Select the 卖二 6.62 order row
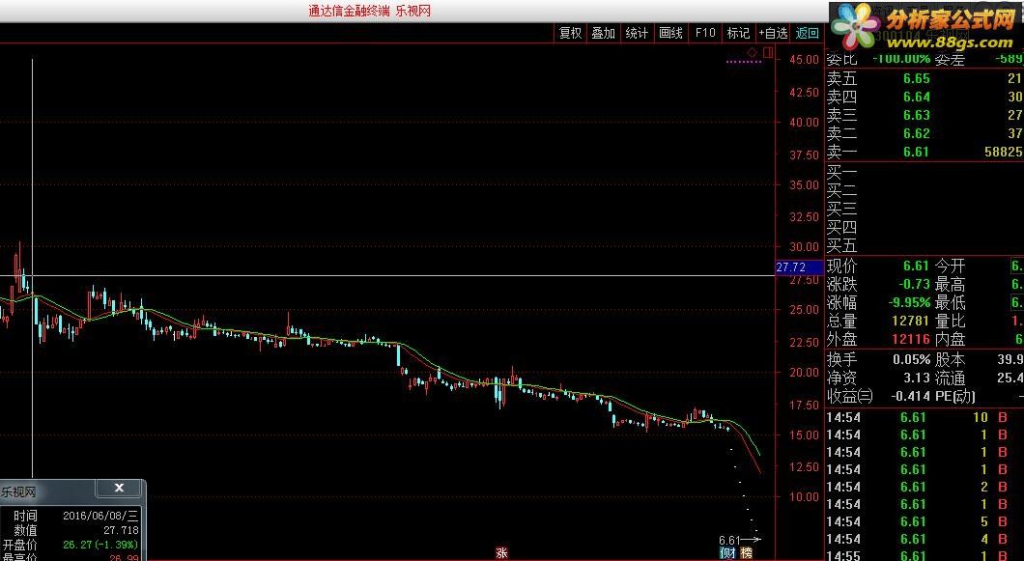Screen dimensions: 1024x561 tap(924, 133)
